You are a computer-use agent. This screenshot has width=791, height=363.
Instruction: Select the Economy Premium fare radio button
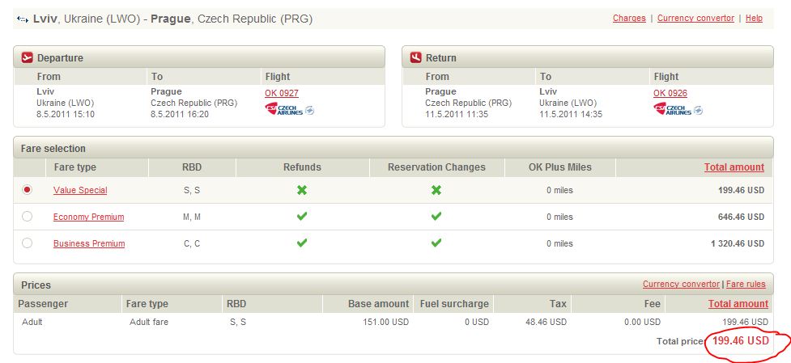28,217
